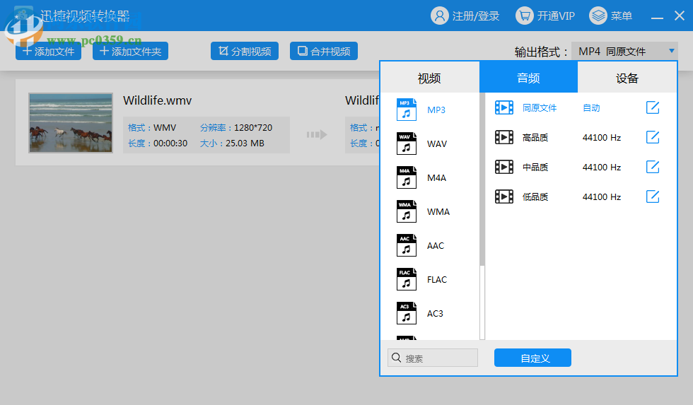This screenshot has height=405, width=693.
Task: Click the 合并视频 button
Action: click(324, 51)
